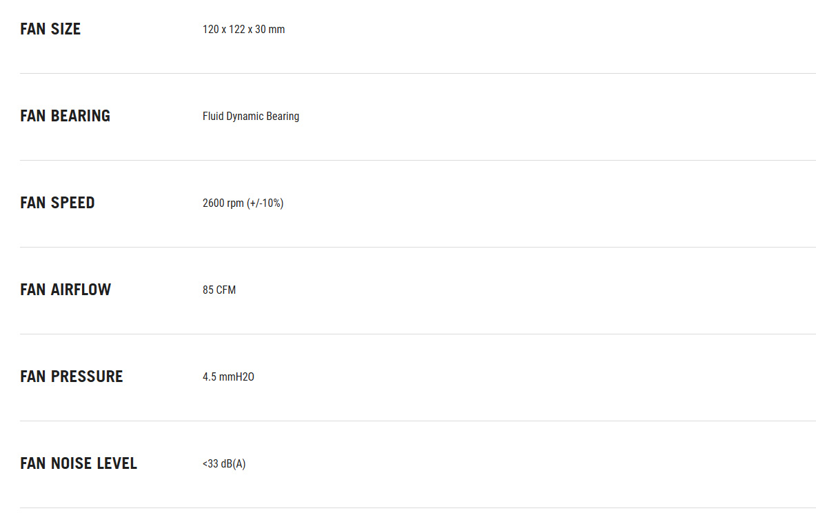Click the FAN SPEED label
The image size is (816, 522).
[x=57, y=203]
